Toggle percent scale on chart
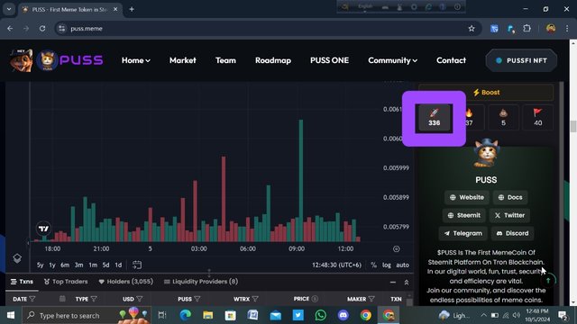This screenshot has width=577, height=324. pyautogui.click(x=373, y=265)
